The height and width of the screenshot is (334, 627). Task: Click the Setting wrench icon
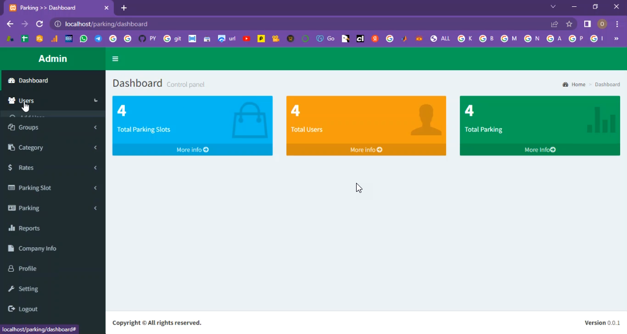pos(12,289)
